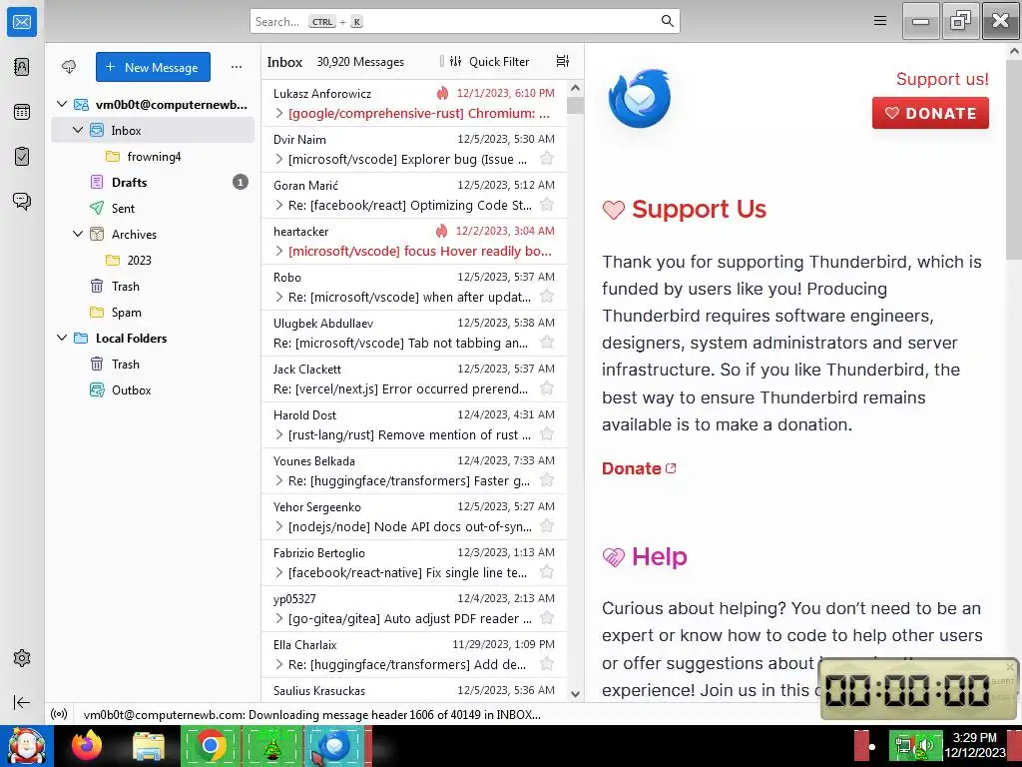1022x767 pixels.
Task: Select the frowning4 folder
Action: point(153,157)
